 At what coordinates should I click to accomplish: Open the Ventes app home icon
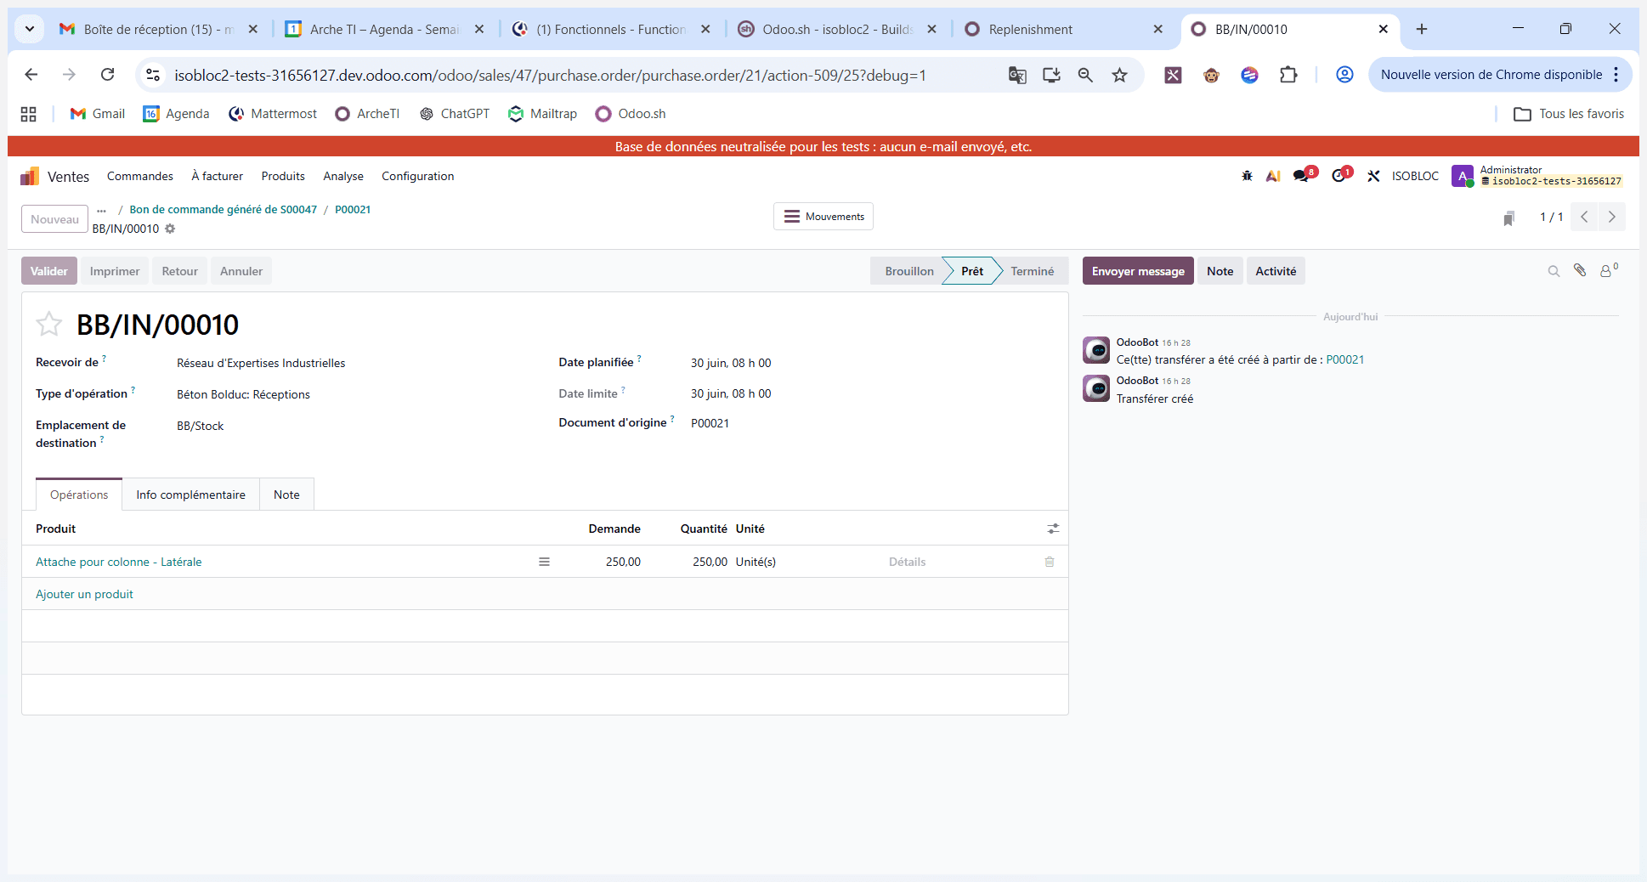coord(30,176)
